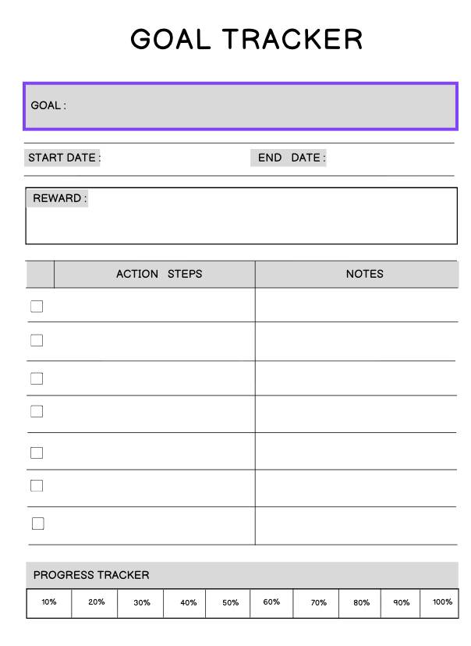
Task: Click the Progress Tracker heading
Action: (91, 575)
